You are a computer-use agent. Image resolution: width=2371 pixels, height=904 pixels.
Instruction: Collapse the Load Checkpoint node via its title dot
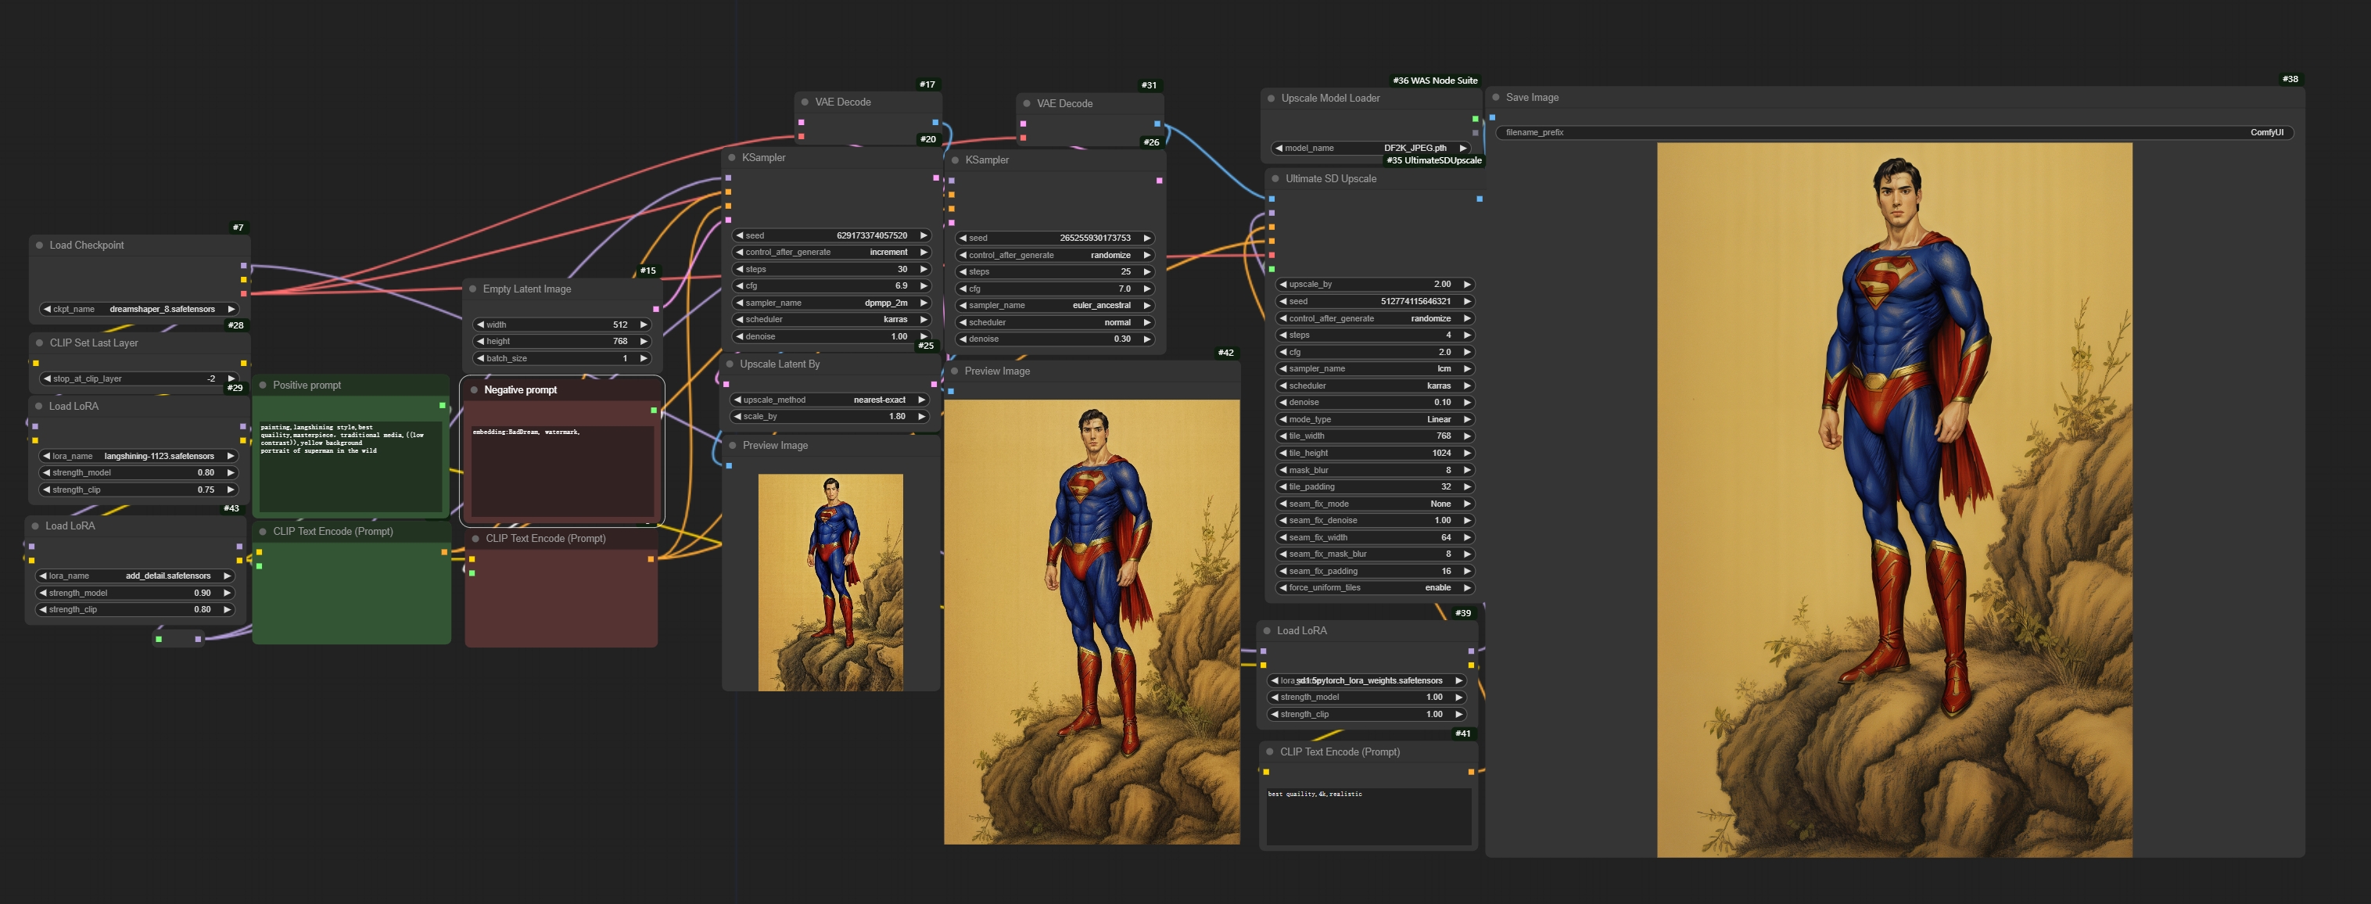(x=40, y=245)
